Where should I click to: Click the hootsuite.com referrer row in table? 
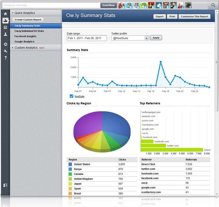click(175, 174)
